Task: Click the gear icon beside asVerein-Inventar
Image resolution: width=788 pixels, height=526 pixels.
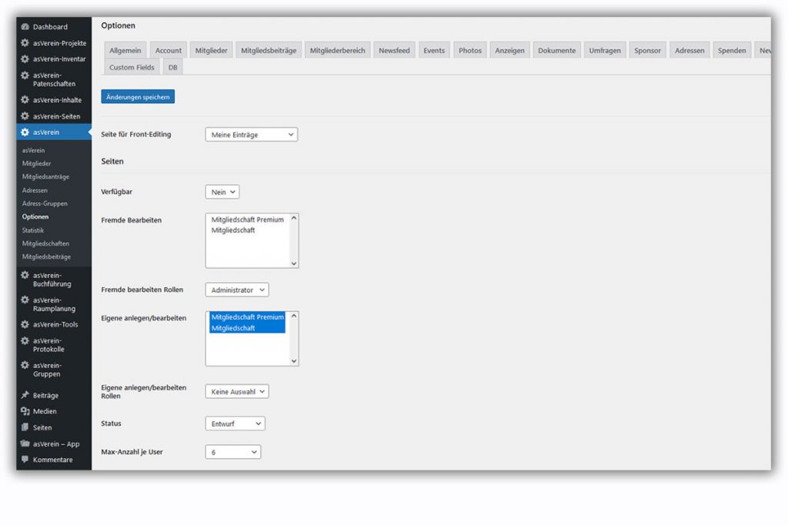Action: 25,59
